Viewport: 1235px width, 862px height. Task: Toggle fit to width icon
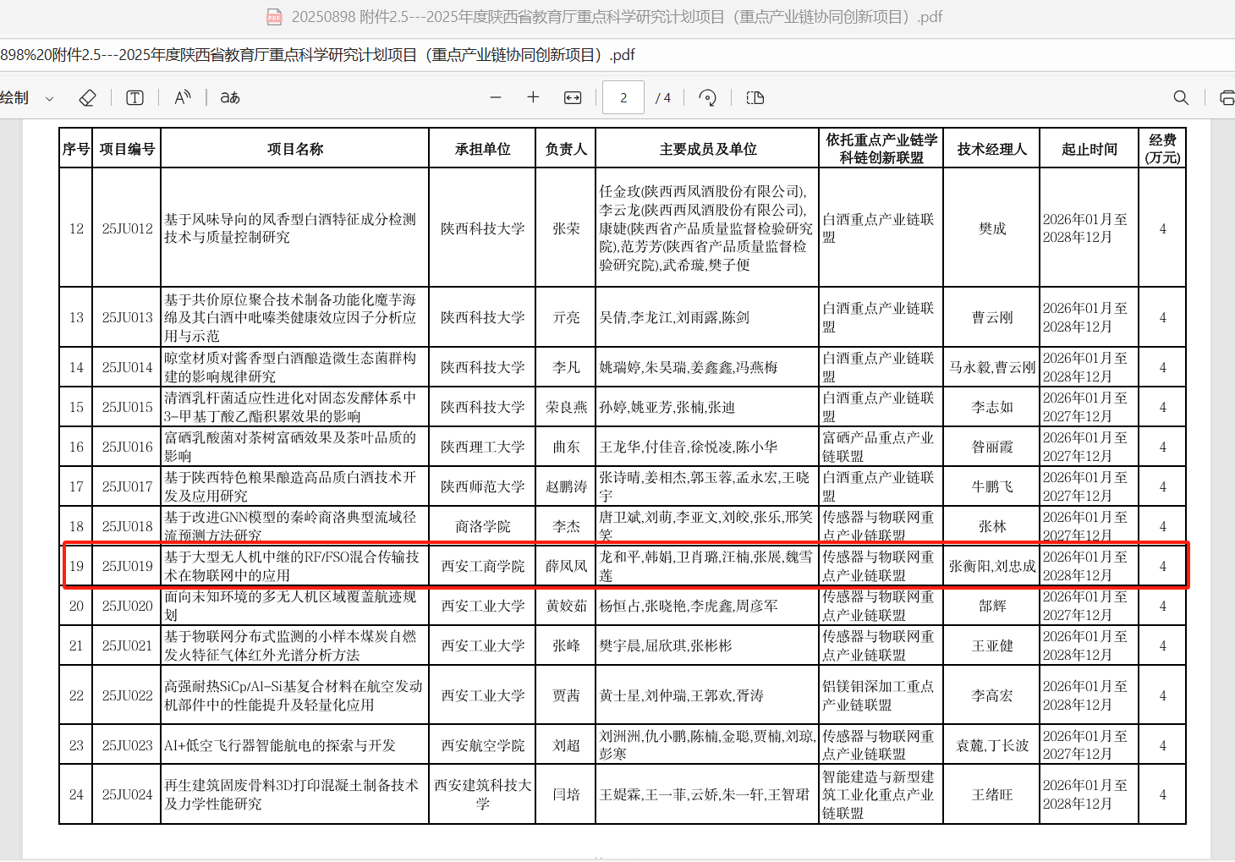click(x=573, y=98)
